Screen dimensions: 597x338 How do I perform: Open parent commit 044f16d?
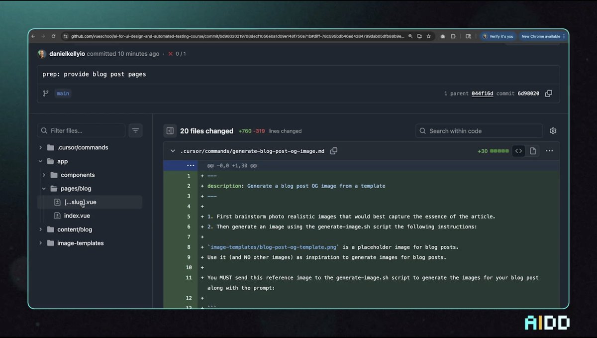pos(482,93)
